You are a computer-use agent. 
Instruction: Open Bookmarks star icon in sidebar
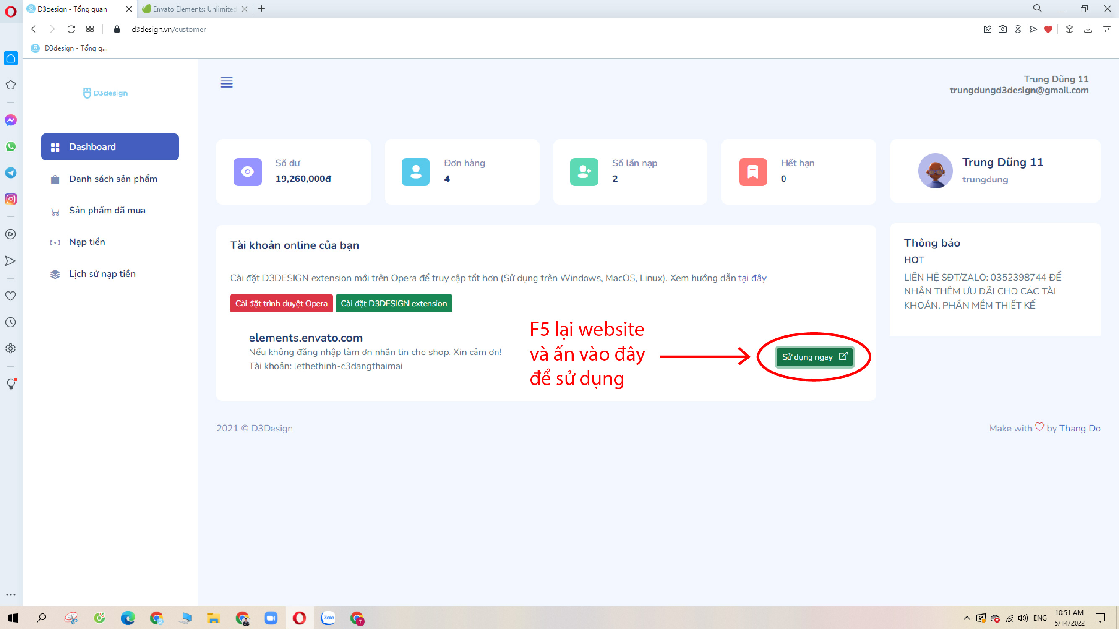11,85
